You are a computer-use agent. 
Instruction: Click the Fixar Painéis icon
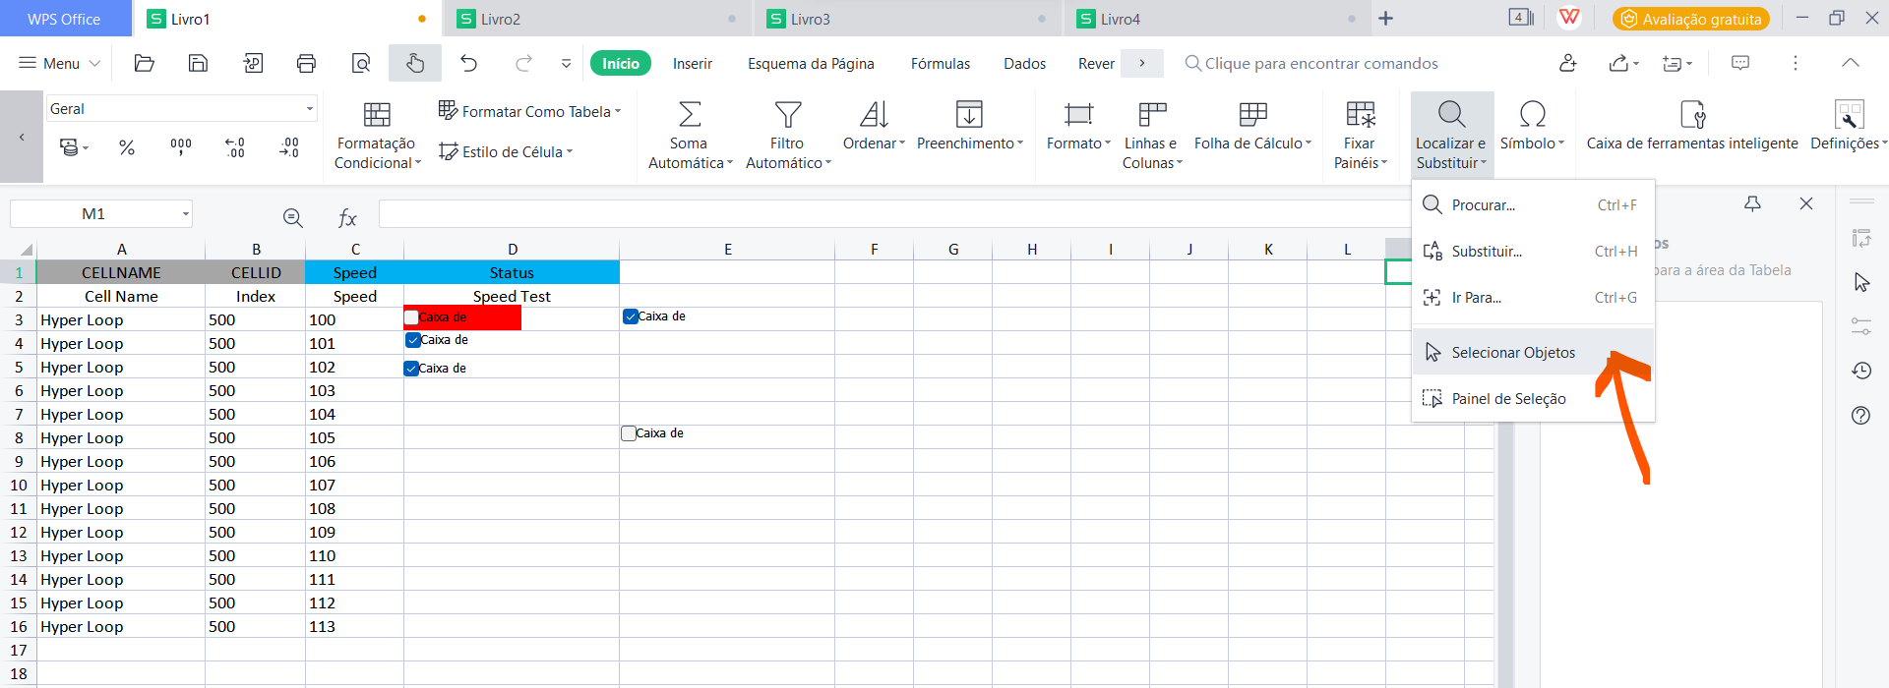(1360, 115)
